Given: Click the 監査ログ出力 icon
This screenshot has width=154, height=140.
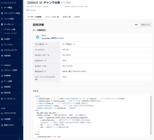Looking at the screenshot, I should click(x=2, y=125).
